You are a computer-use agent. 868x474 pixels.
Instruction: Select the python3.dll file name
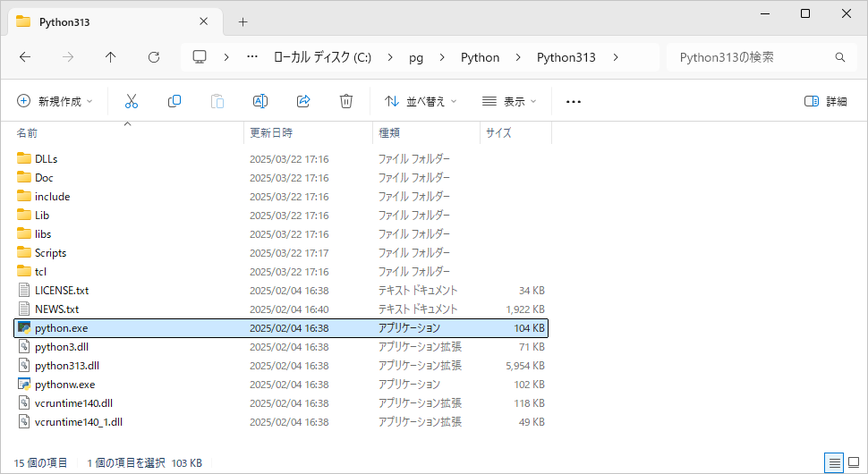click(x=62, y=347)
